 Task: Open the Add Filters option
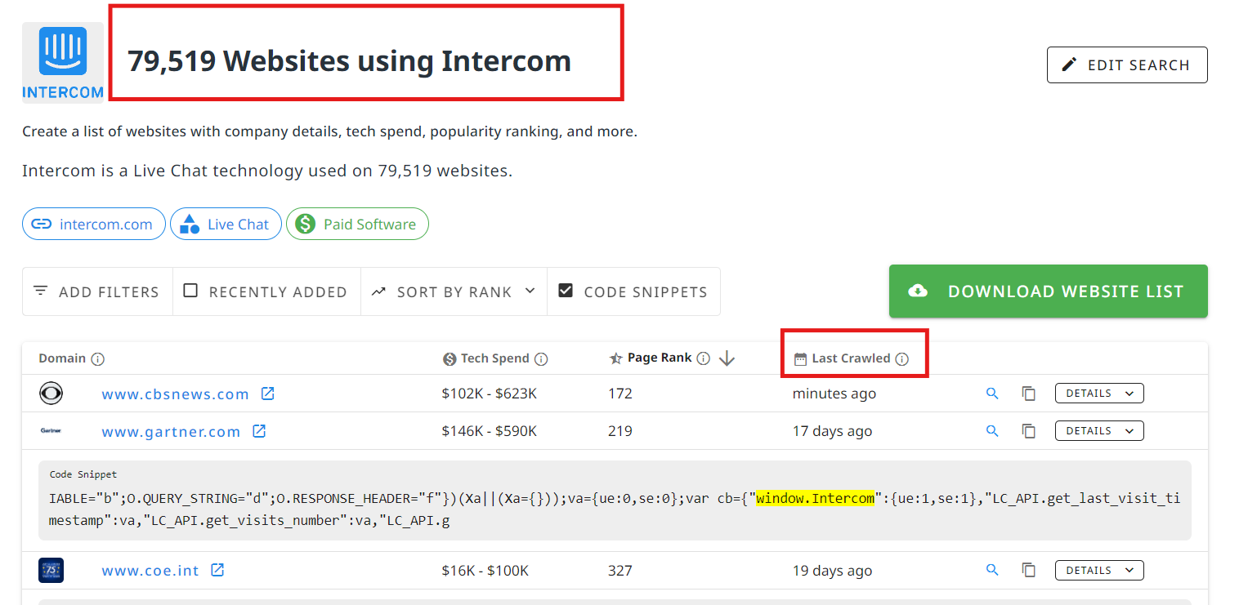tap(97, 291)
